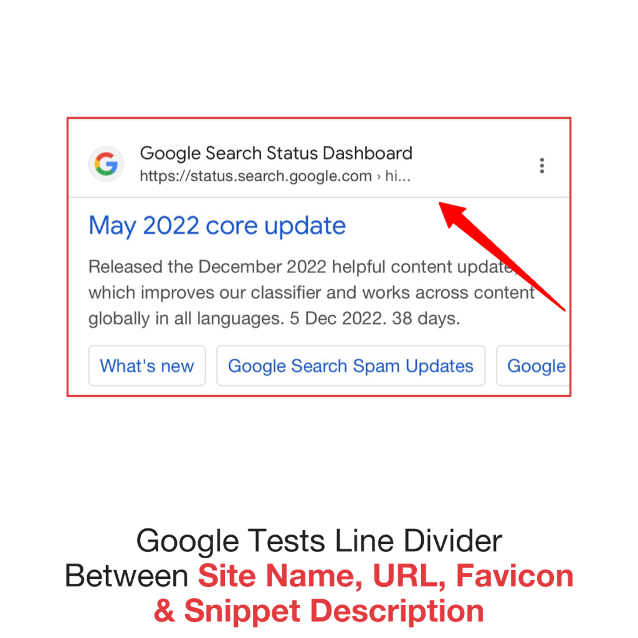Click the status.search.google.com URL

(x=255, y=176)
